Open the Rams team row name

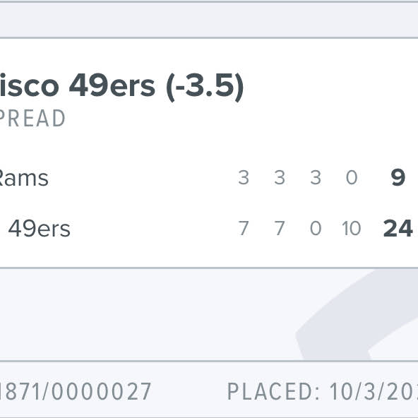(x=24, y=178)
